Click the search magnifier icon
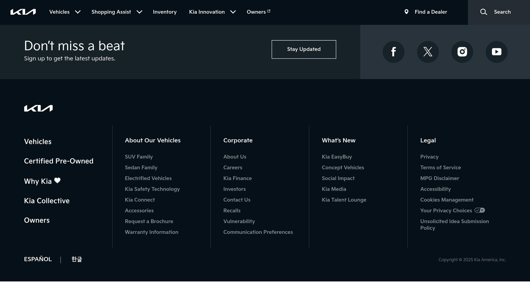This screenshot has width=530, height=298. coord(483,12)
